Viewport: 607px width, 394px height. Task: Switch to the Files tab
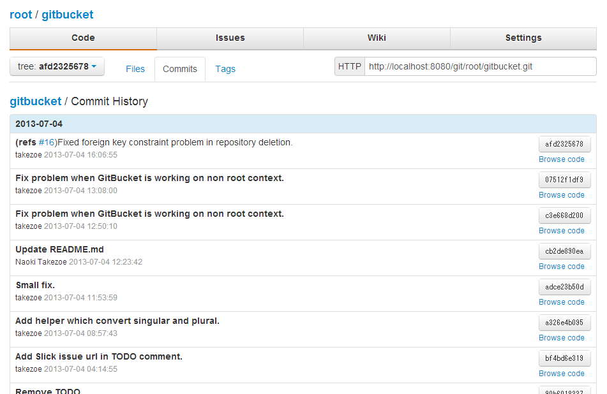135,69
